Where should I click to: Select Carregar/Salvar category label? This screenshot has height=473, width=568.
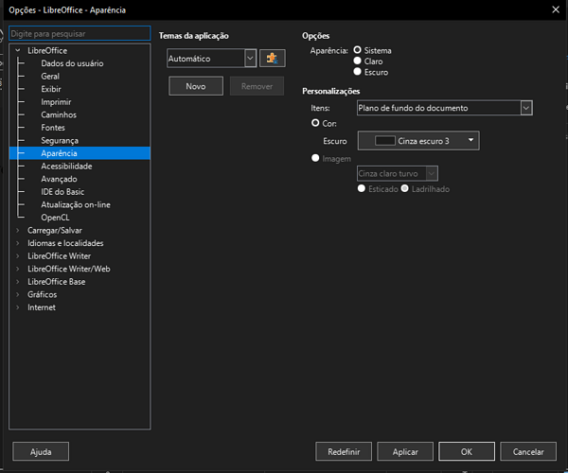[x=55, y=230]
